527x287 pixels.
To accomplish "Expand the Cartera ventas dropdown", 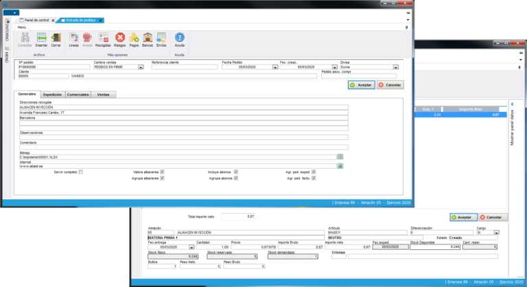I will click(x=142, y=67).
